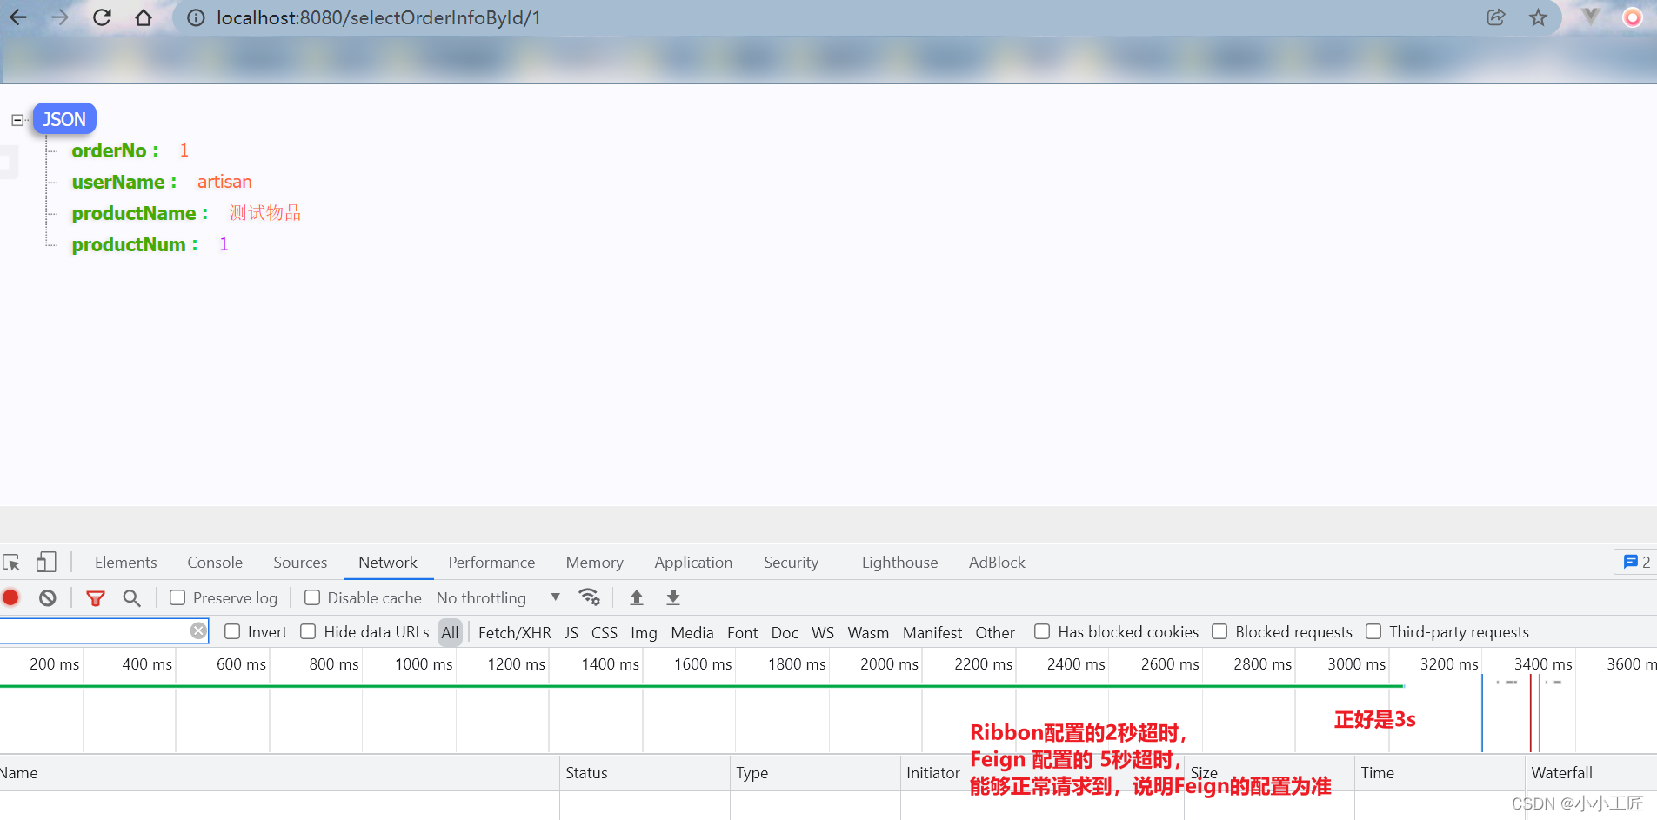Enable the Preserve log checkbox
Screen dimensions: 1657x820
(x=177, y=597)
